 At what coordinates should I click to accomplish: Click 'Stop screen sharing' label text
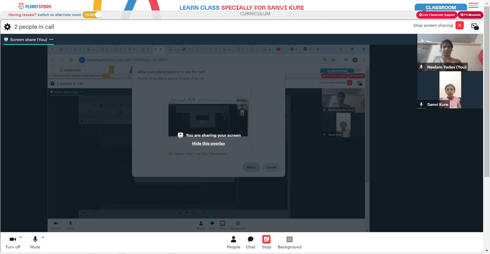(433, 25)
